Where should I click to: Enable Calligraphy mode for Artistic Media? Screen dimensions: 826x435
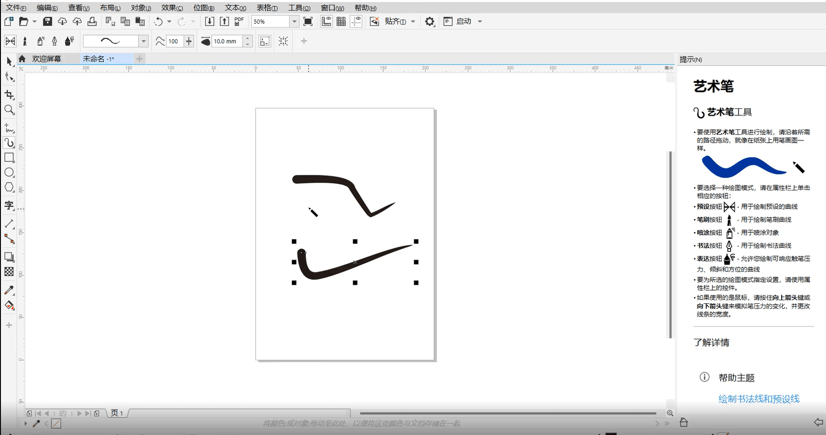point(54,41)
